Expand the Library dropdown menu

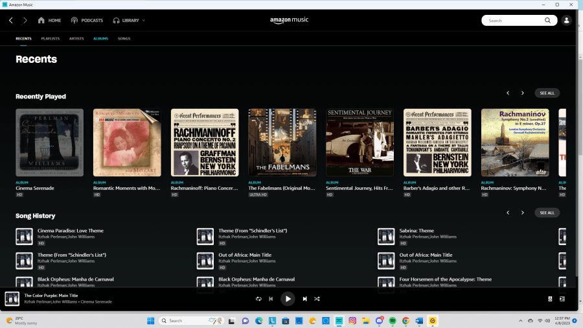[x=129, y=20]
